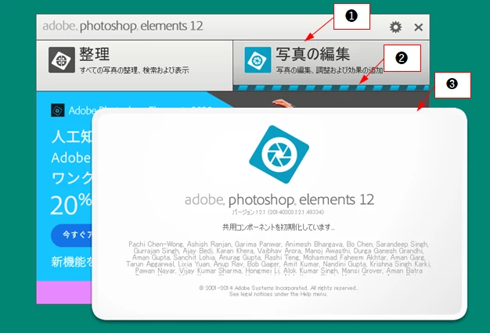Image resolution: width=490 pixels, height=333 pixels.
Task: Click the title bar text 'adobe photoshop elements 12'
Action: click(x=123, y=27)
